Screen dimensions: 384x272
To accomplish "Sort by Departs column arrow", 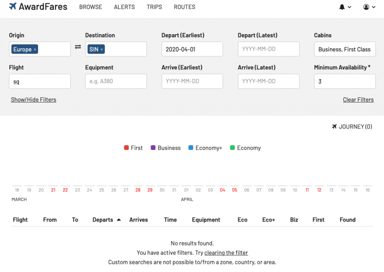I will pos(119,219).
